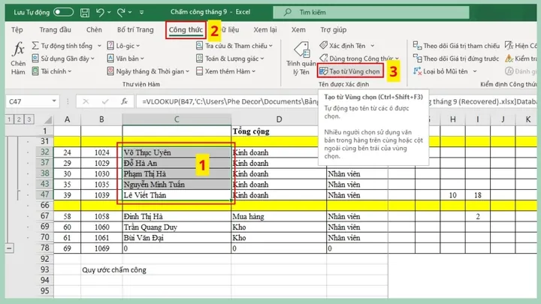Select row 47 header
This screenshot has width=541, height=304.
(x=45, y=194)
